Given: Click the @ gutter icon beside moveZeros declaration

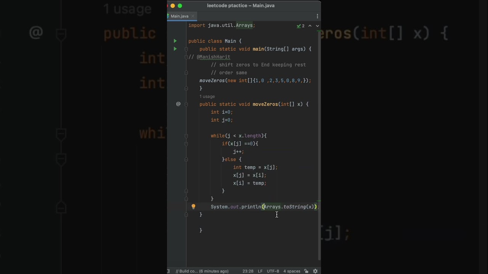Looking at the screenshot, I should pyautogui.click(x=178, y=104).
